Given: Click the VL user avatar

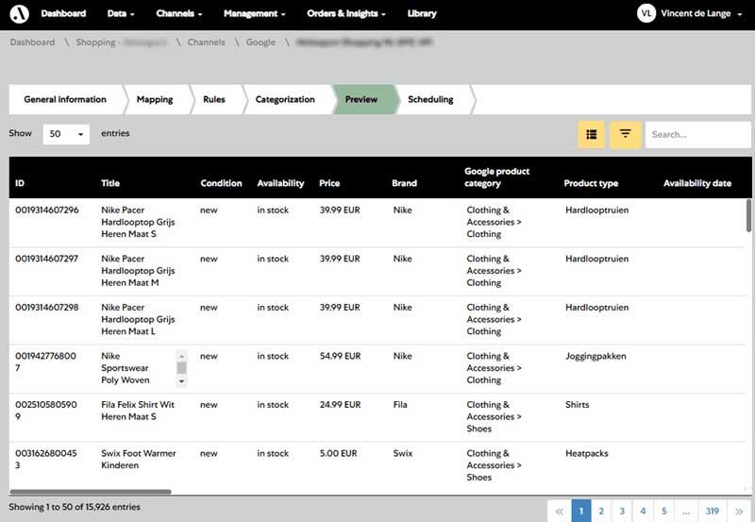Looking at the screenshot, I should point(646,13).
